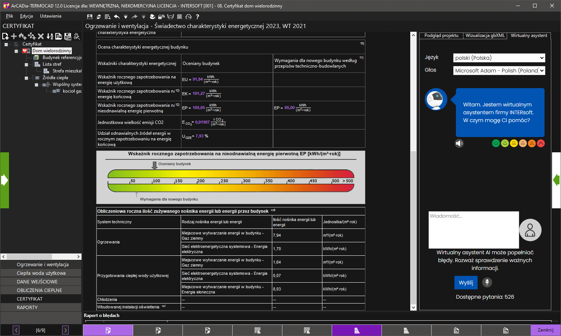Image resolution: width=561 pixels, height=336 pixels.
Task: Click the add heat source flame icon
Action: coord(22,36)
